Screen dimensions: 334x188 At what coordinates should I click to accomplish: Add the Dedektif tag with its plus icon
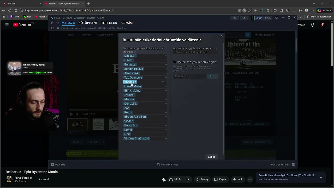[166, 56]
